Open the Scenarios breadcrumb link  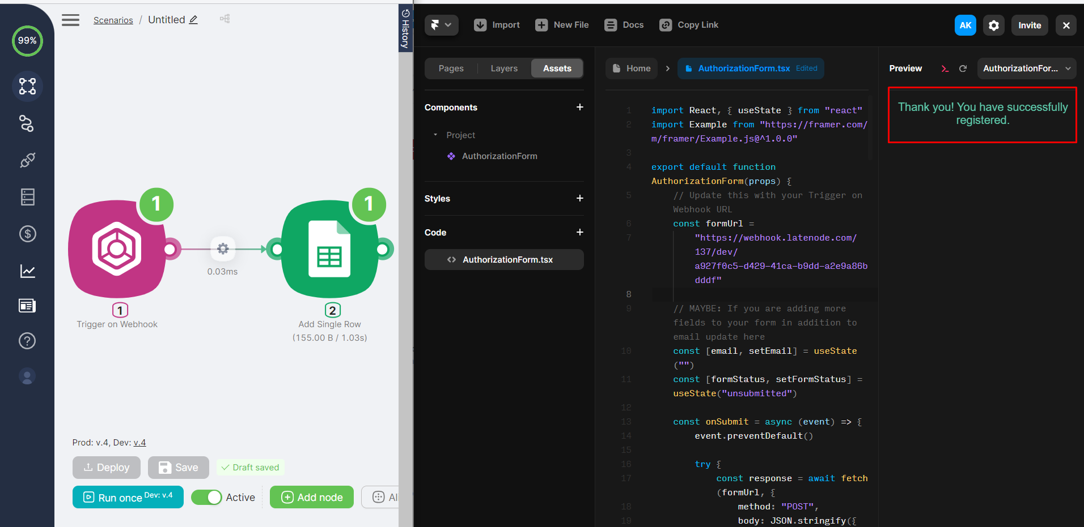[x=113, y=20]
